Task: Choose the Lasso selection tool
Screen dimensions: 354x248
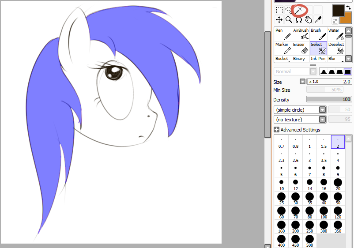Action: tap(289, 10)
